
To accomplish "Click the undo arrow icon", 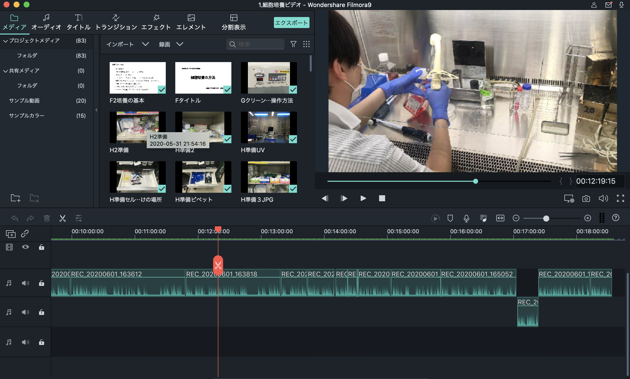I will pos(15,218).
